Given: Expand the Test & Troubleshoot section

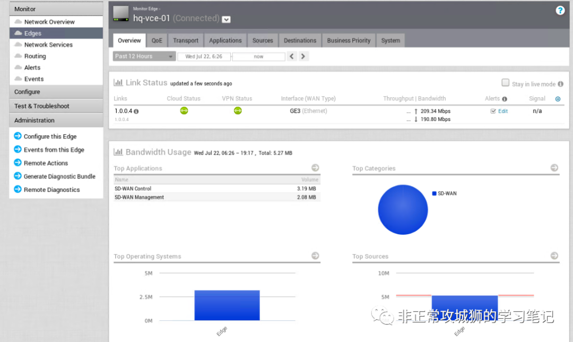Looking at the screenshot, I should coord(56,106).
